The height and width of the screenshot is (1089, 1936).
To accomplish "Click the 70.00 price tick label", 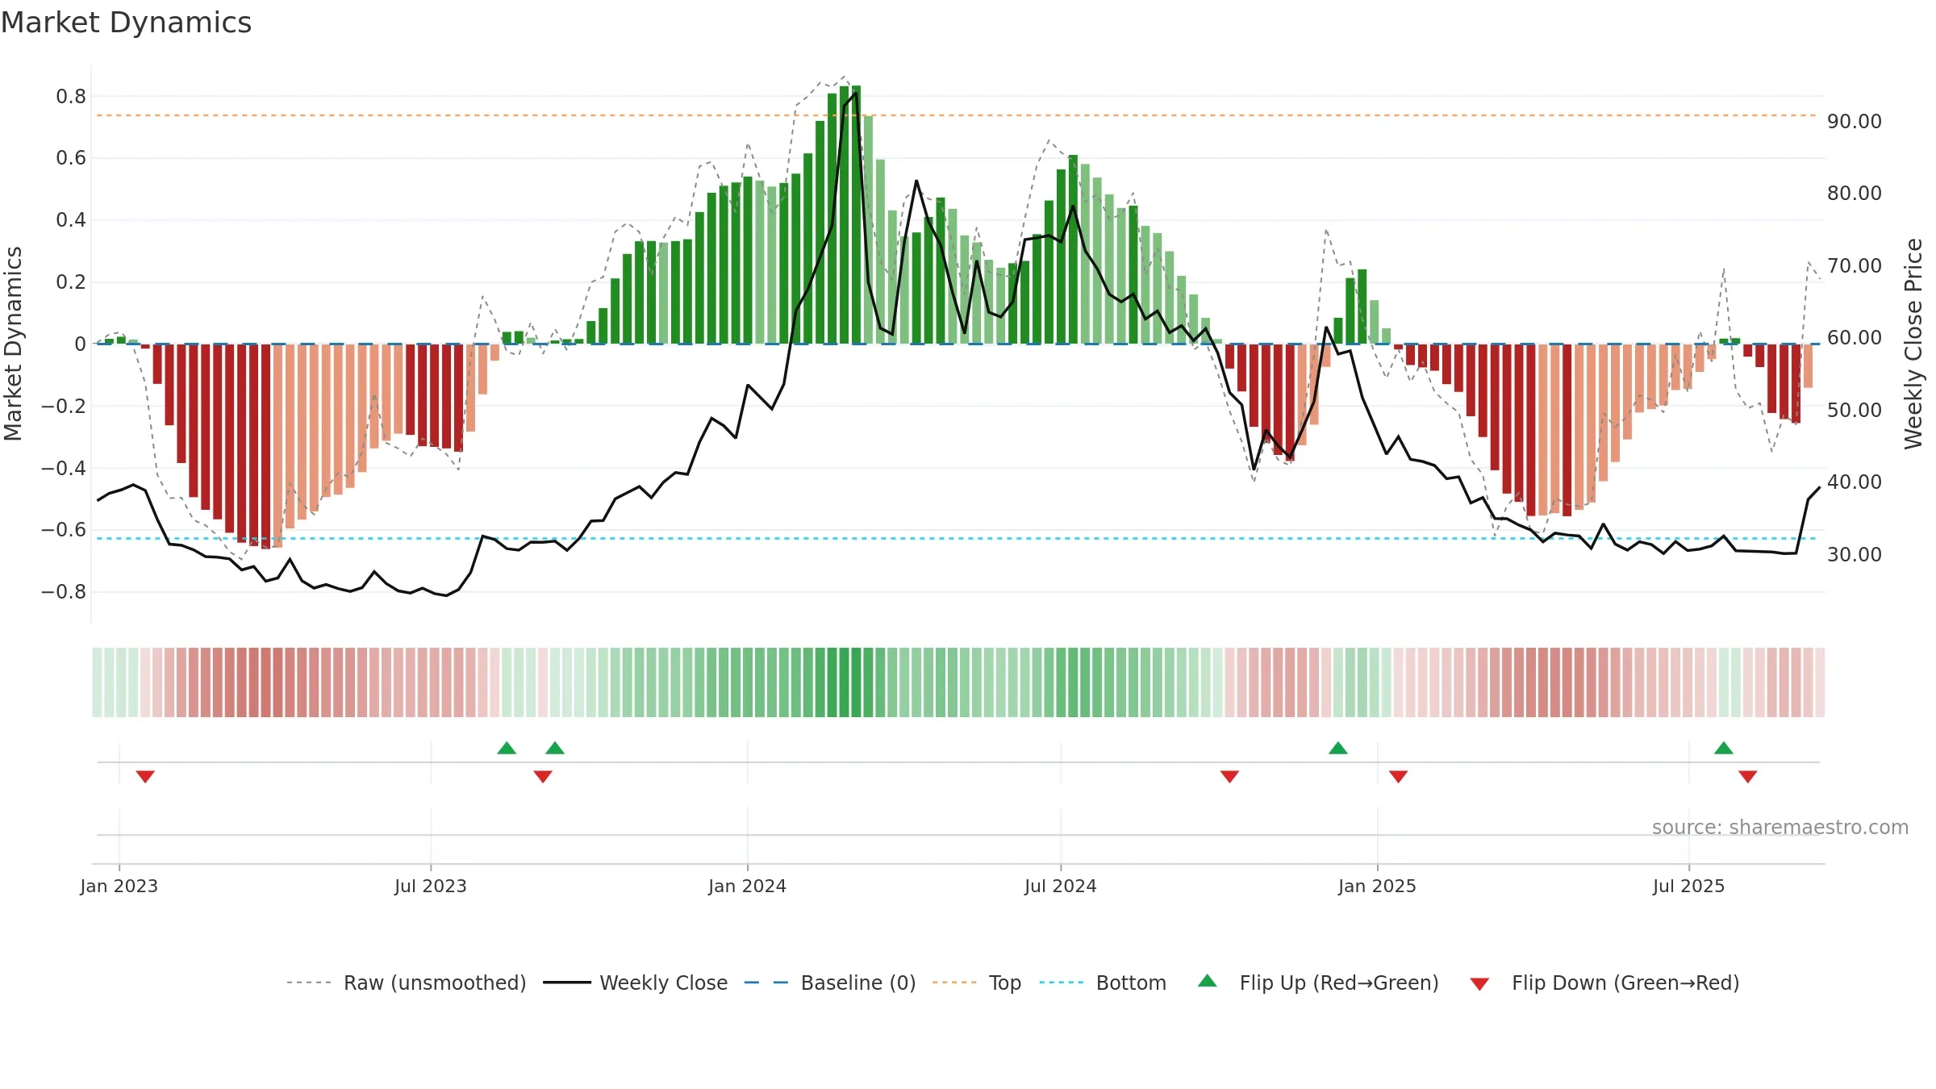I will click(1855, 266).
